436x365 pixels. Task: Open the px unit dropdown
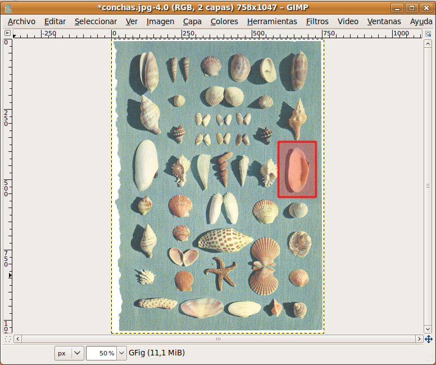[70, 353]
